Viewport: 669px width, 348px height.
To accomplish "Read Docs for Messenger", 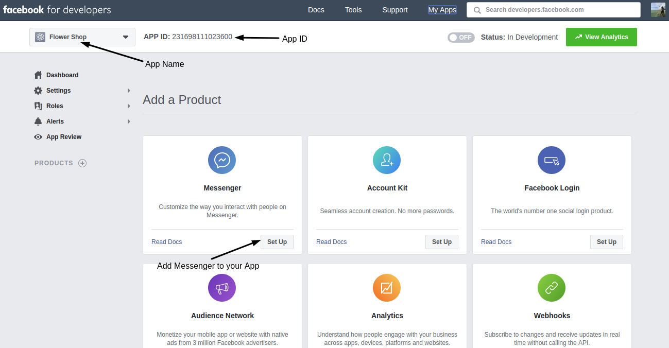I will click(x=167, y=242).
